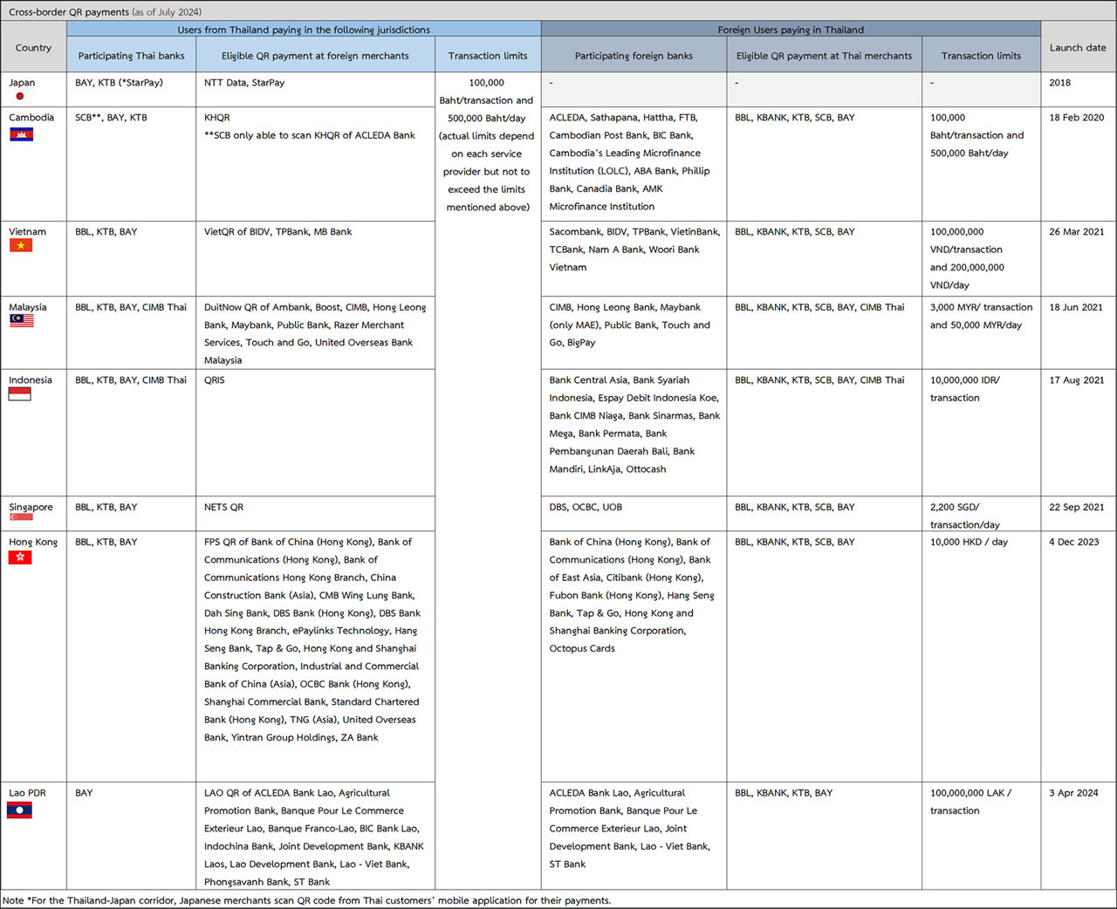Click the 'DBS, OCBC, UOB' cell
1117x909 pixels.
[586, 507]
